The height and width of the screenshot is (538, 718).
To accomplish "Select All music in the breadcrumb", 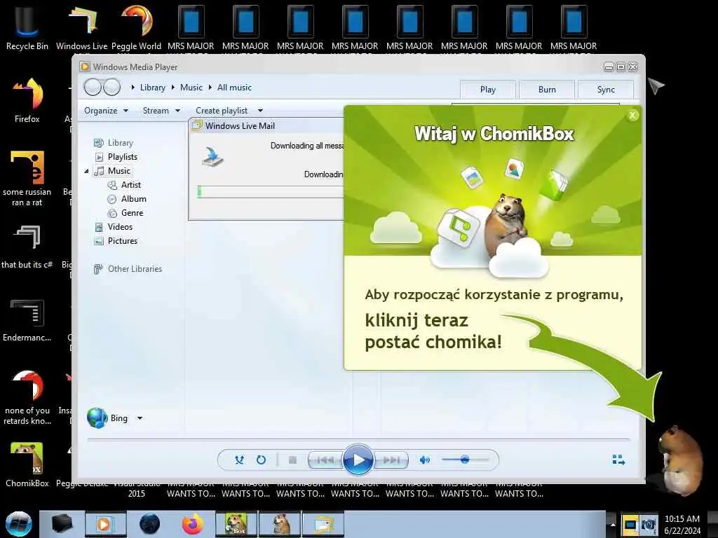I will [234, 88].
